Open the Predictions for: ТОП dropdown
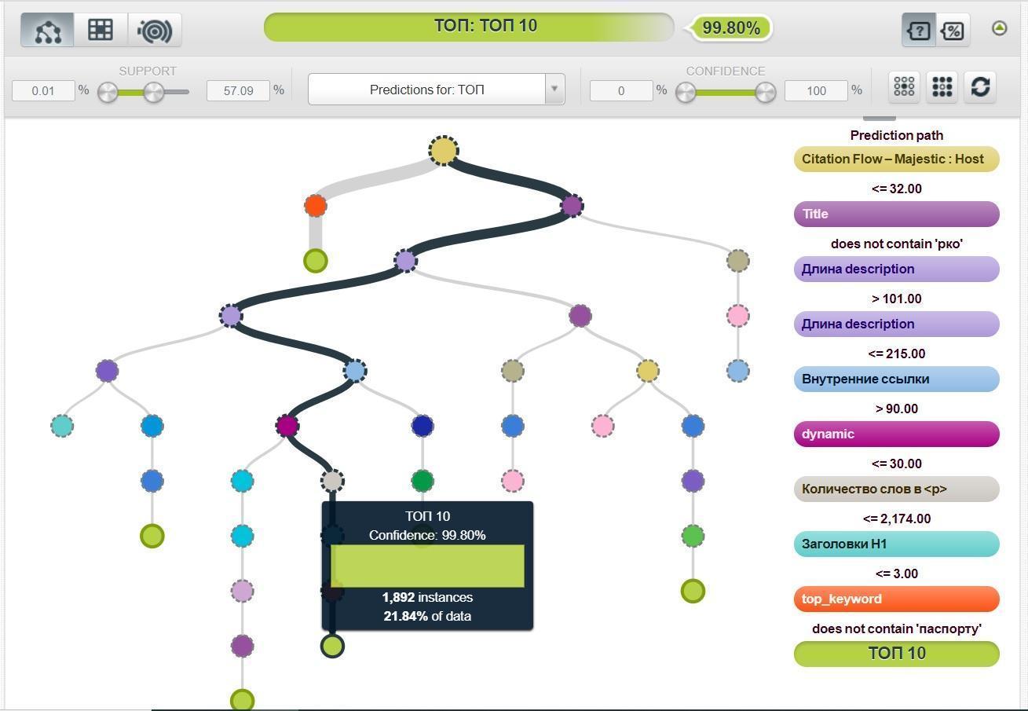 click(x=436, y=90)
